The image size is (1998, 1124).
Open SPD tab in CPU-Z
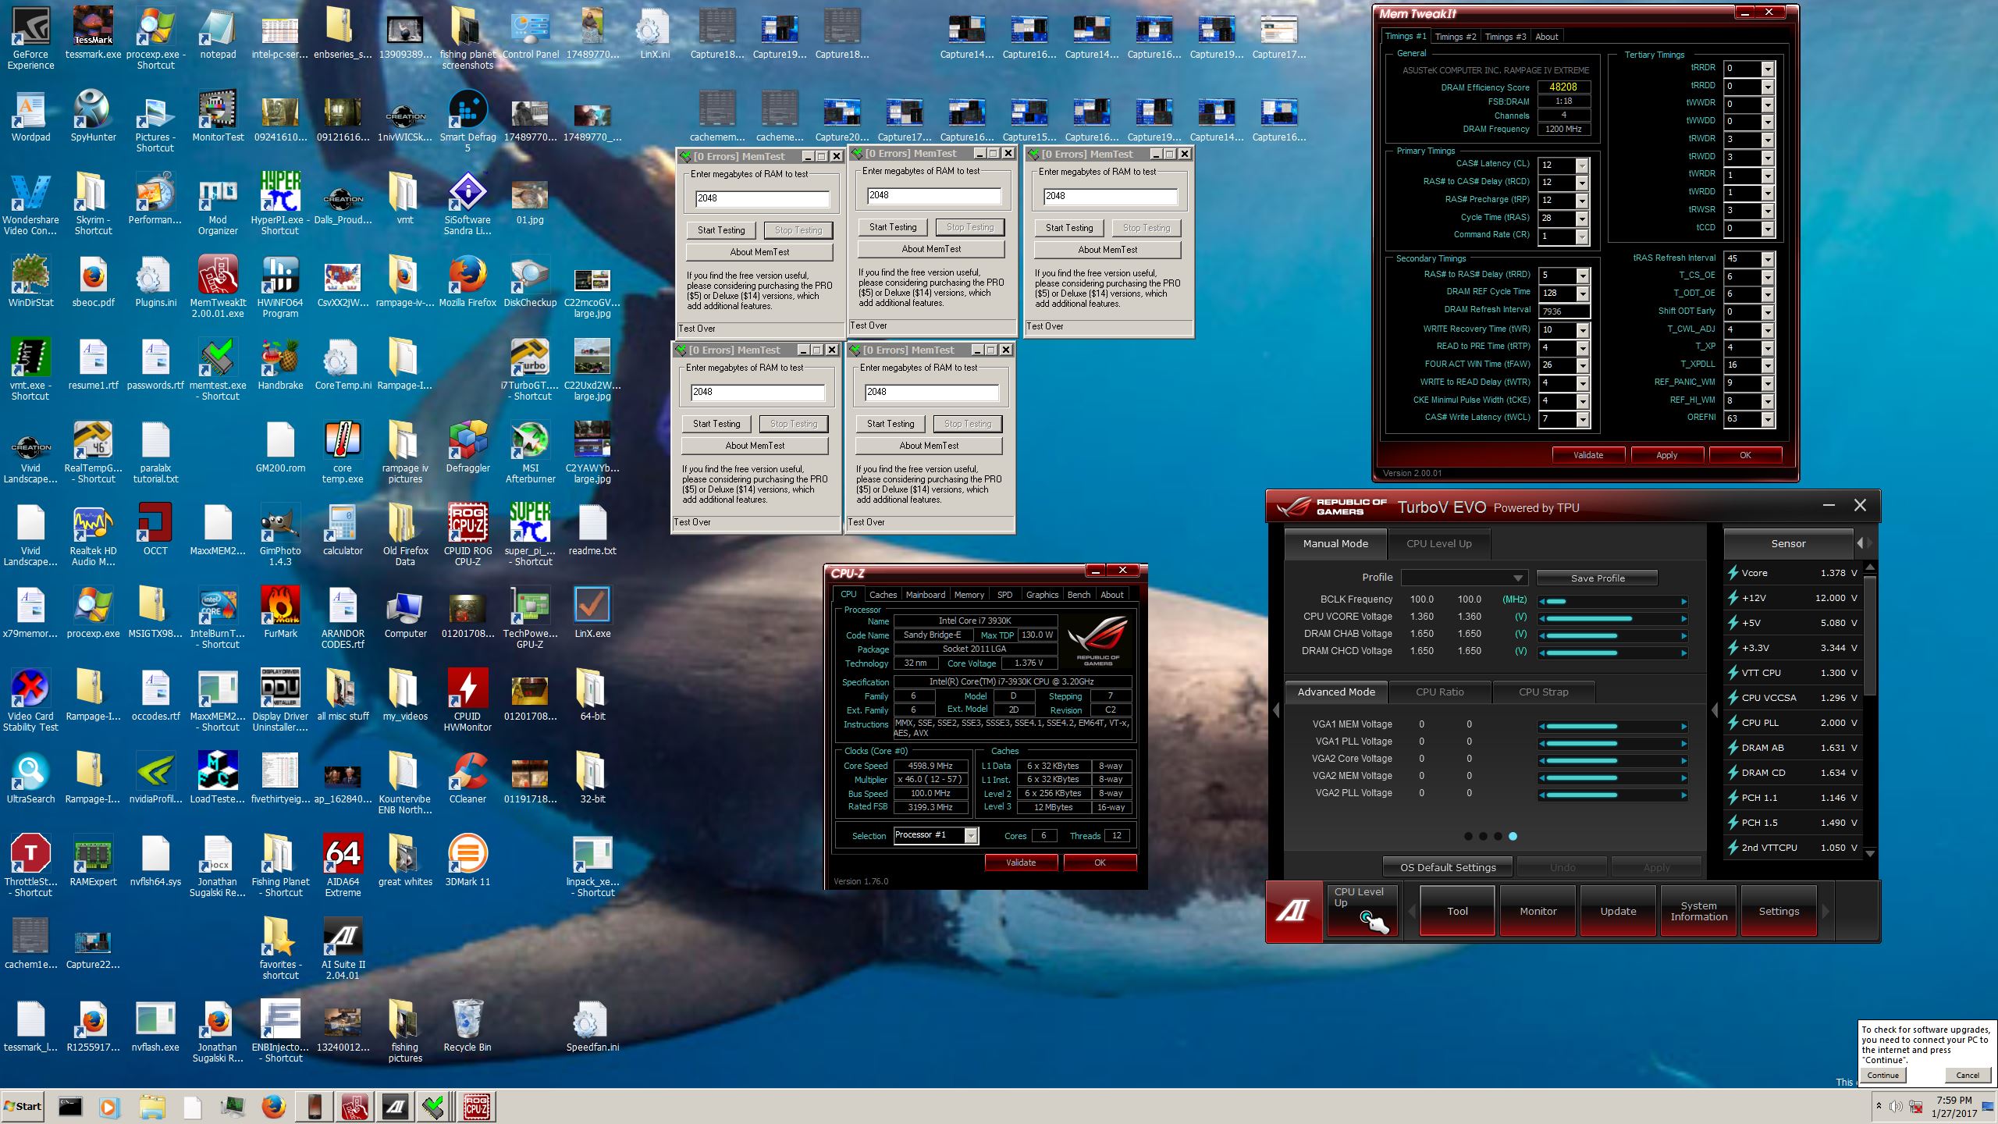pyautogui.click(x=1004, y=595)
